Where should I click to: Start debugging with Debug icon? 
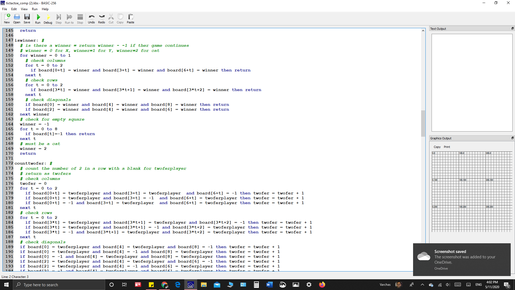point(48,19)
